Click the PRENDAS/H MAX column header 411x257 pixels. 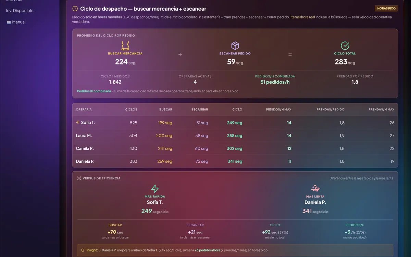(x=382, y=110)
